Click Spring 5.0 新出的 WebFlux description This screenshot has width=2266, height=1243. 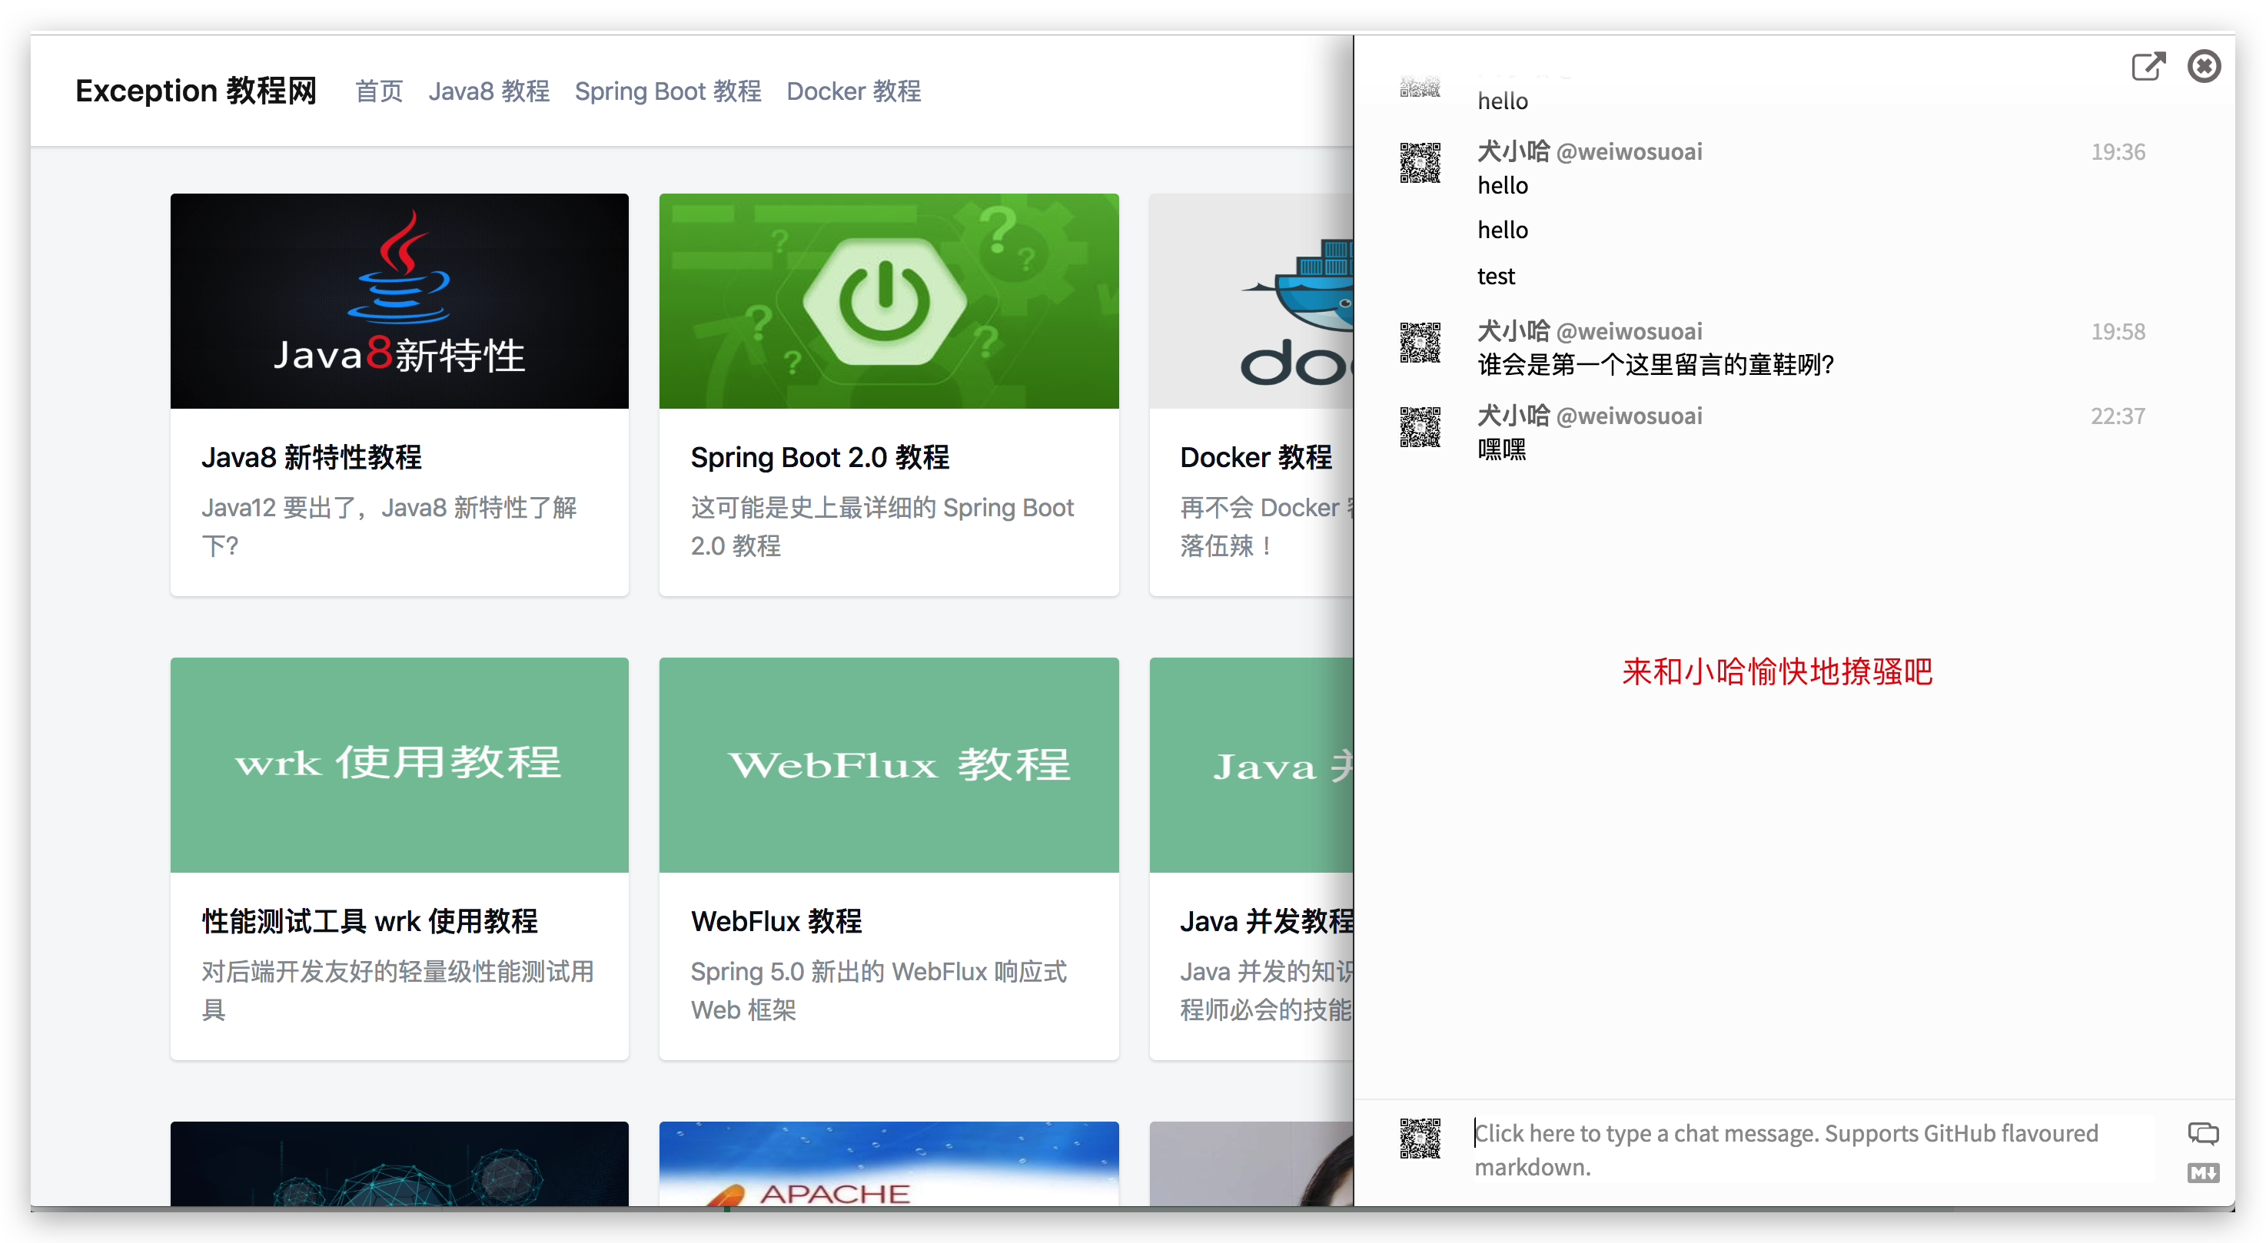[x=879, y=991]
